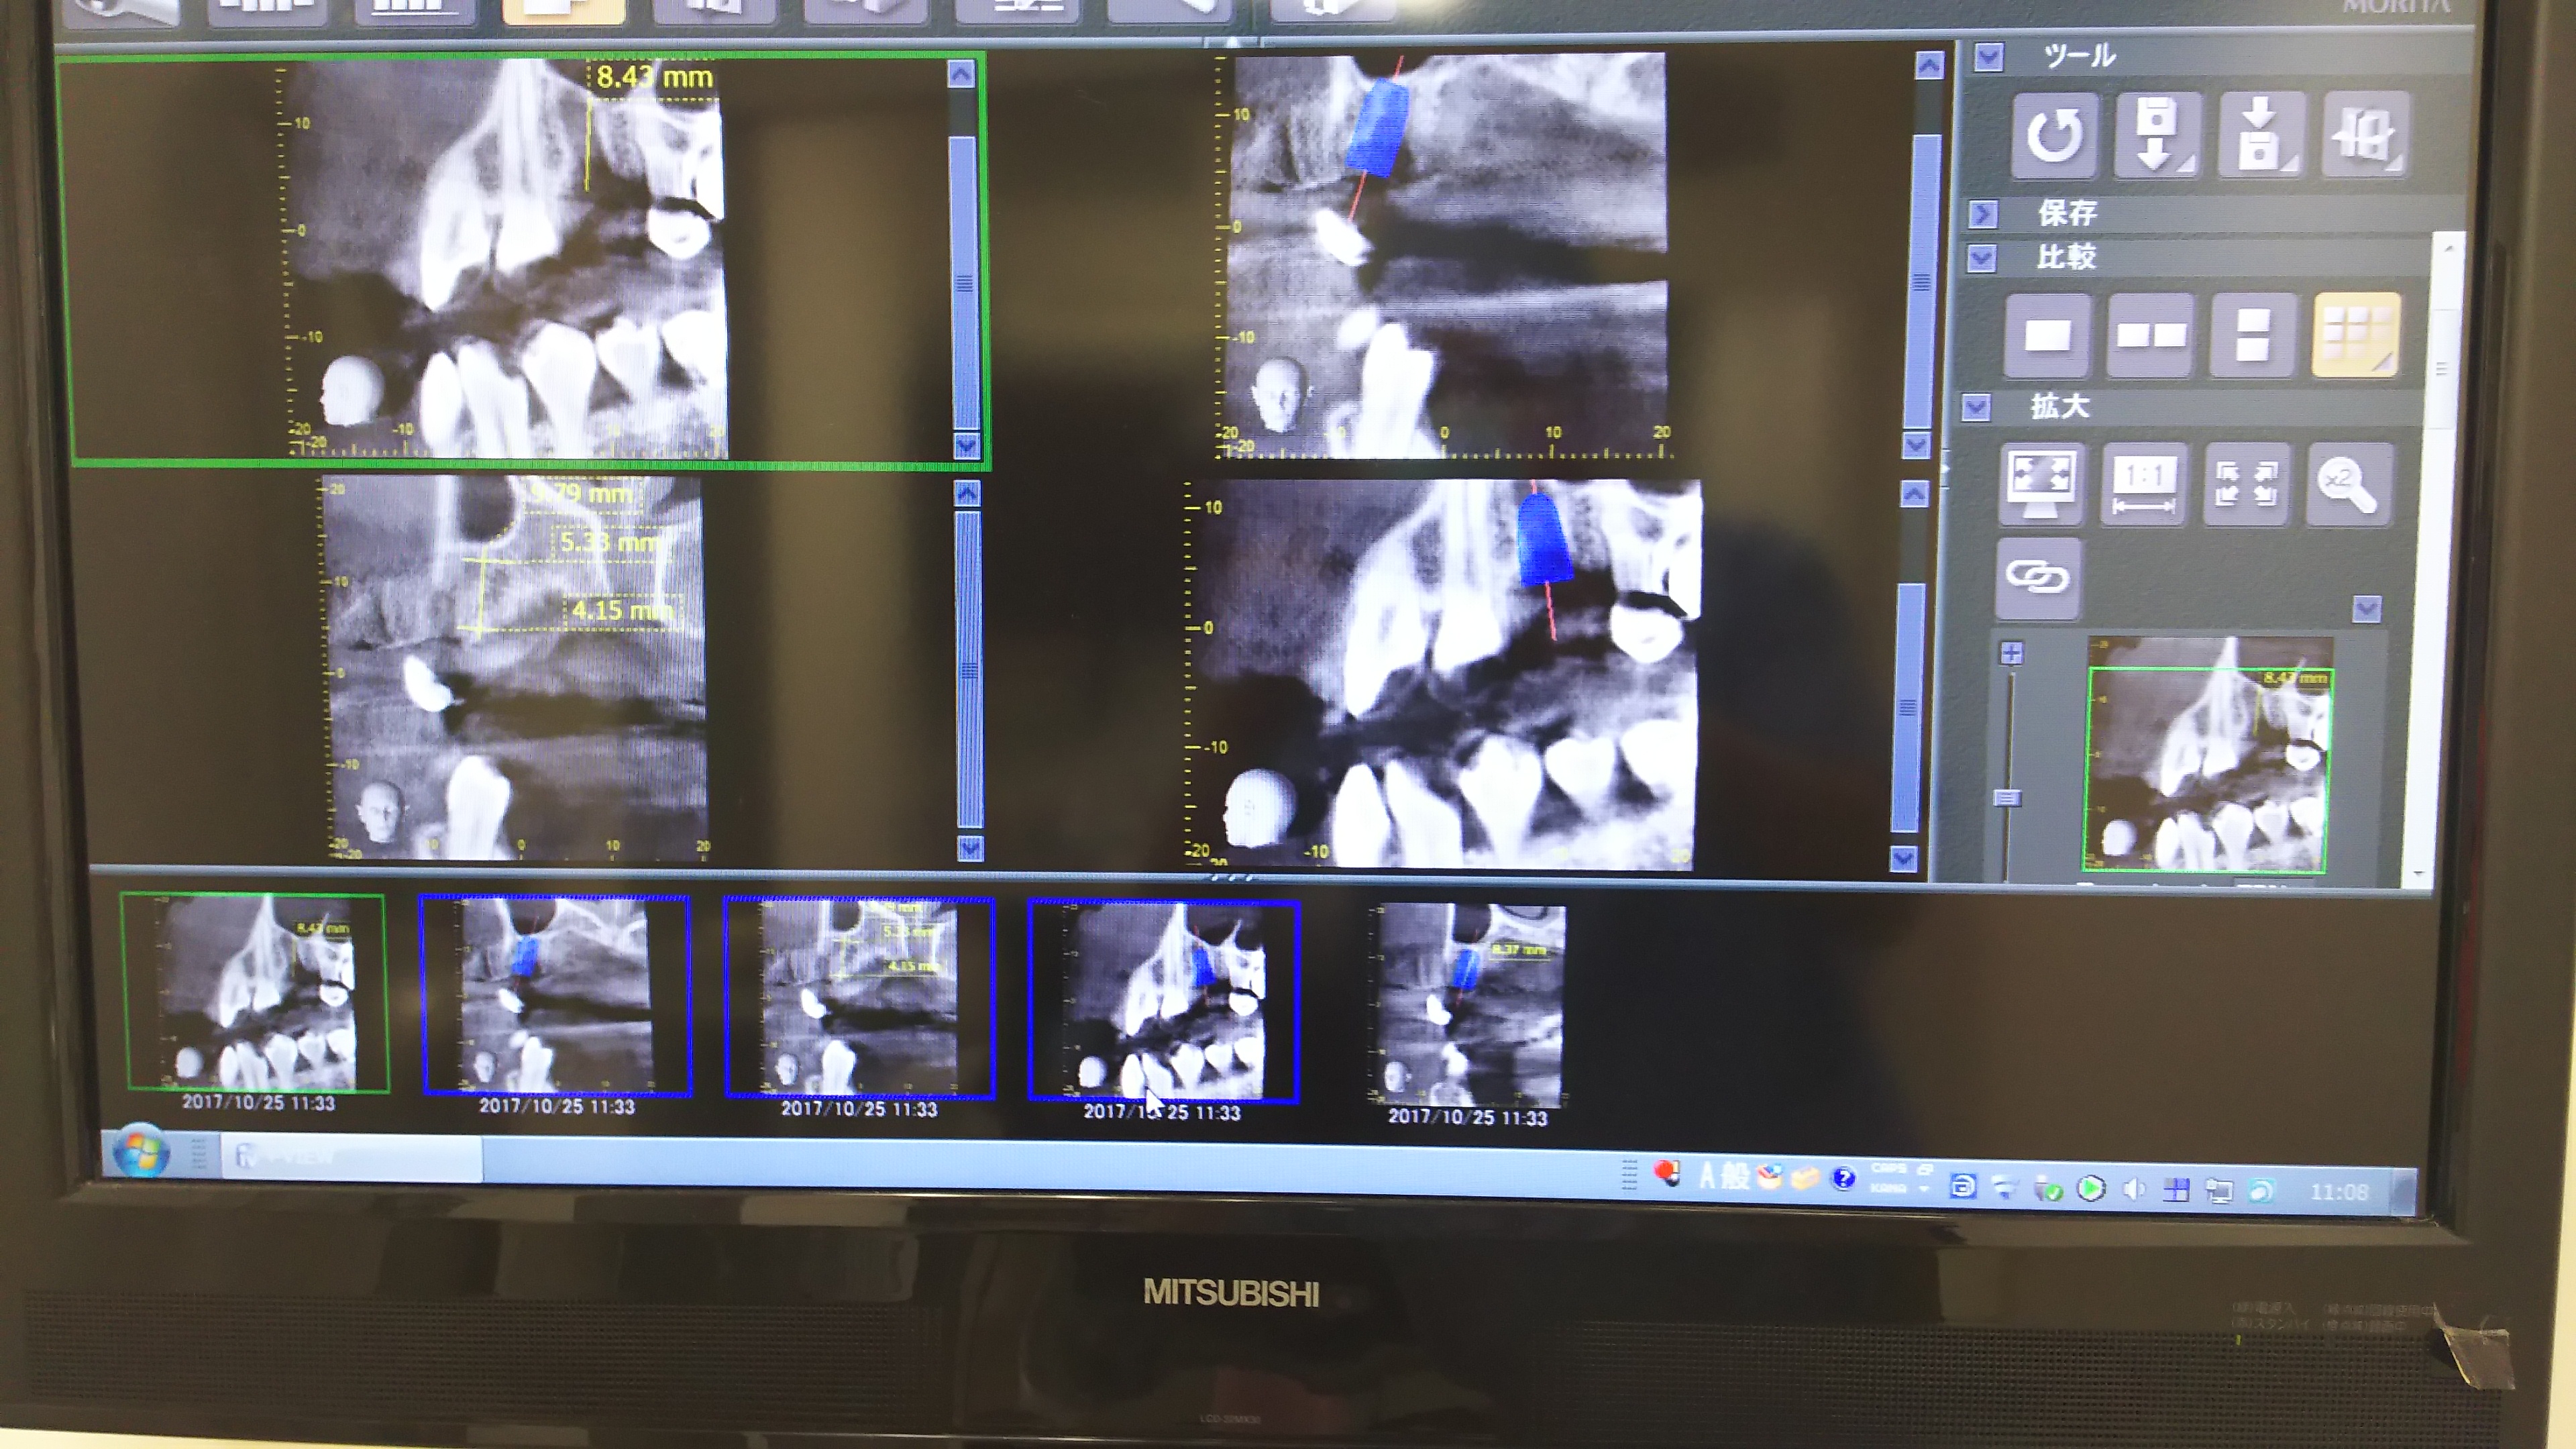Click the save-to-disk icon with down arrow
Image resolution: width=2576 pixels, height=1449 pixels.
pyautogui.click(x=2158, y=135)
